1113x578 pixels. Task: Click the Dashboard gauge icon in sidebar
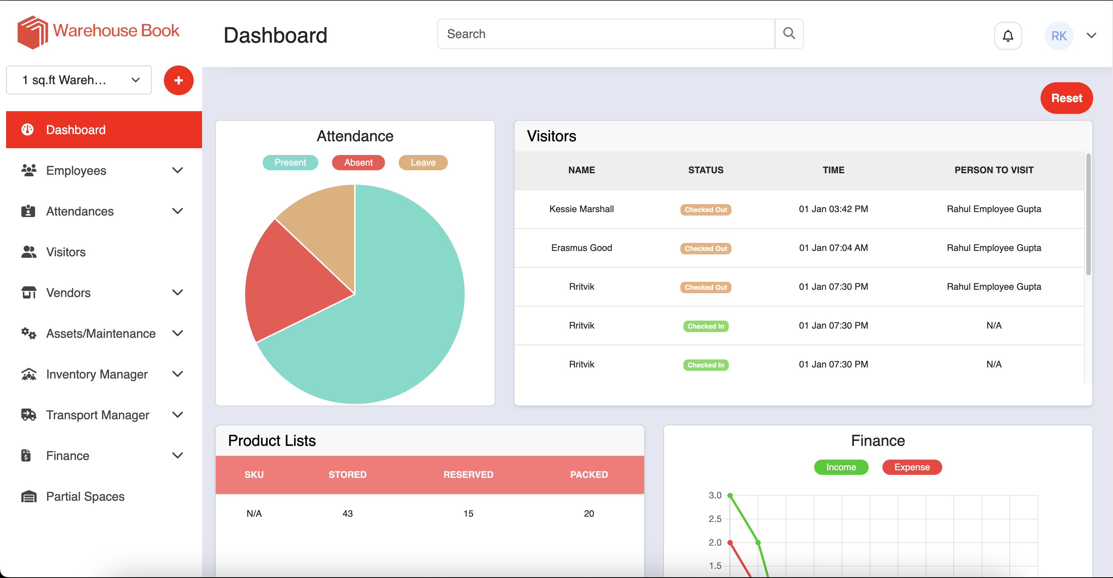(28, 129)
